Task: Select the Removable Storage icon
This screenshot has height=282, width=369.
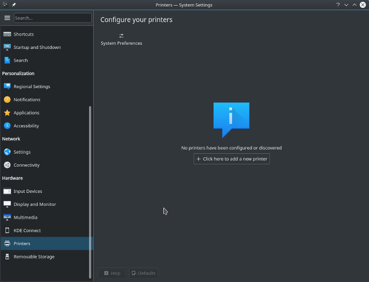Action: tap(7, 256)
